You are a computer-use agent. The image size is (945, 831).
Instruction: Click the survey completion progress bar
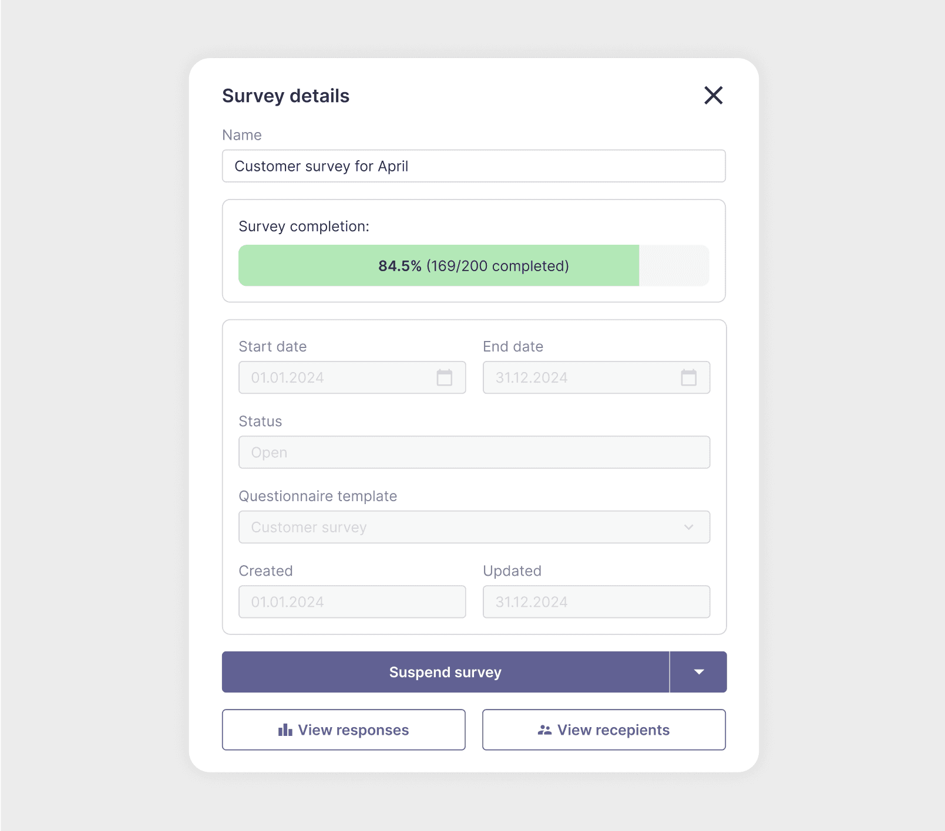473,265
